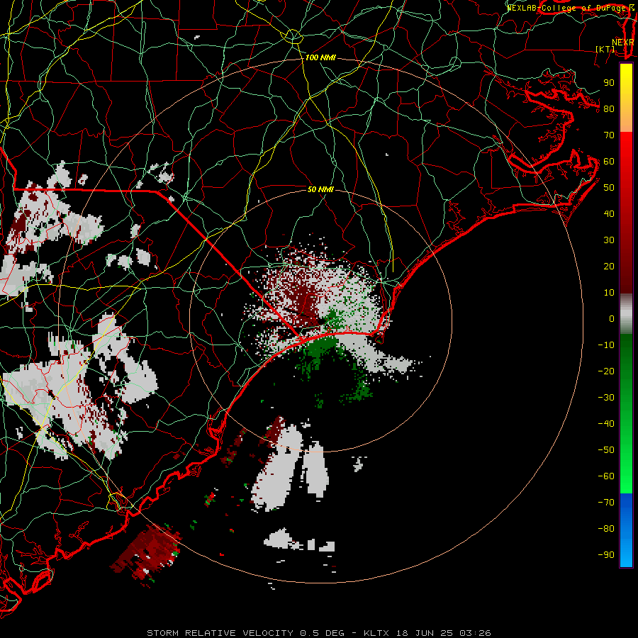Pick the blue bottom segment of color bar
This screenshot has width=638, height=638.
pyautogui.click(x=626, y=530)
